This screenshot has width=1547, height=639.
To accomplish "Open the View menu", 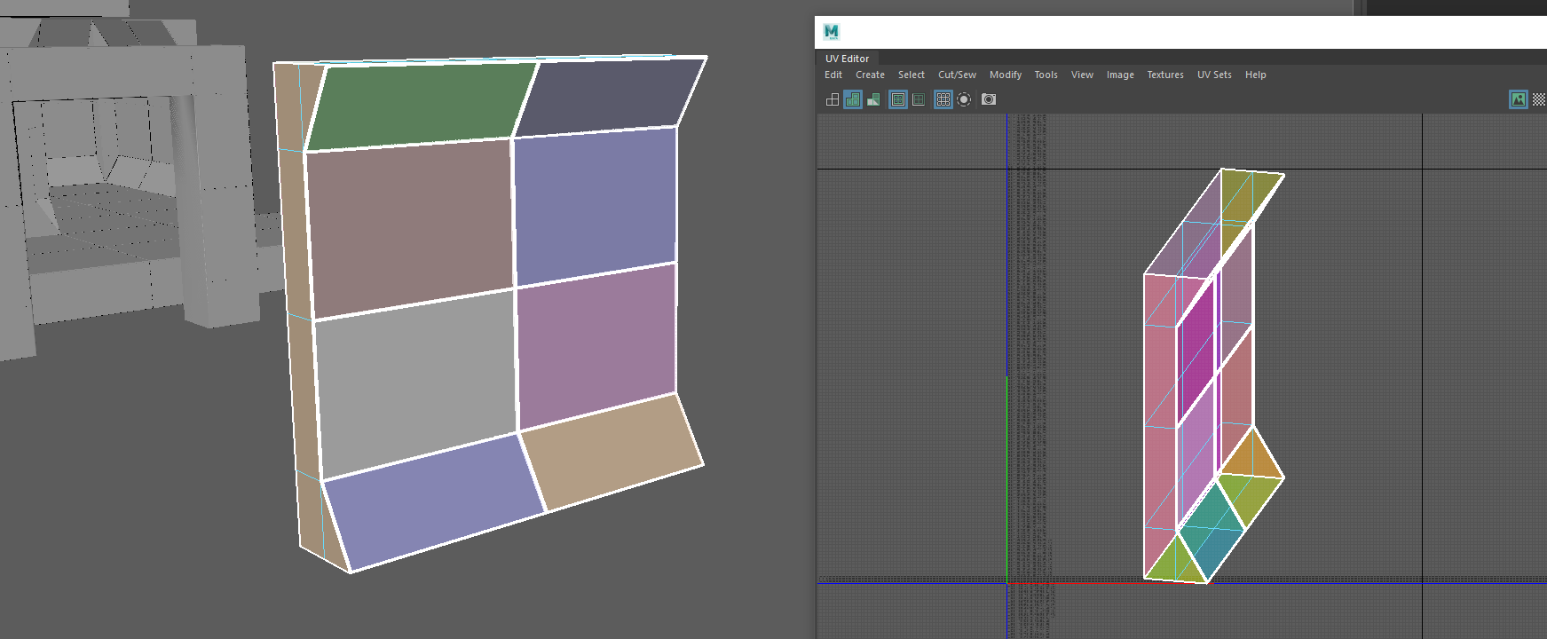I will click(1082, 75).
